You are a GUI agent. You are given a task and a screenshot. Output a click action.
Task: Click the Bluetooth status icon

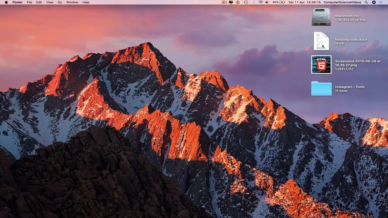(x=254, y=2)
